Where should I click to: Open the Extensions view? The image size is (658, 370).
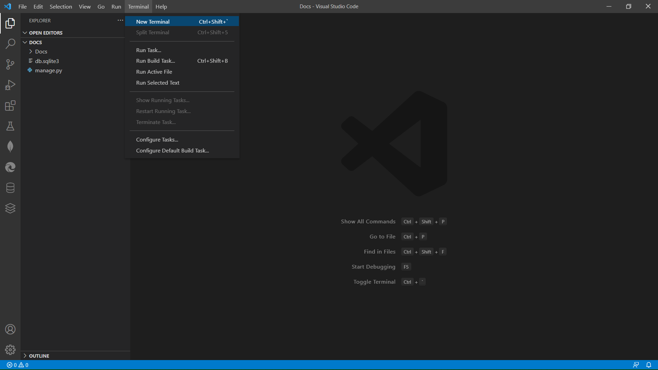tap(10, 106)
